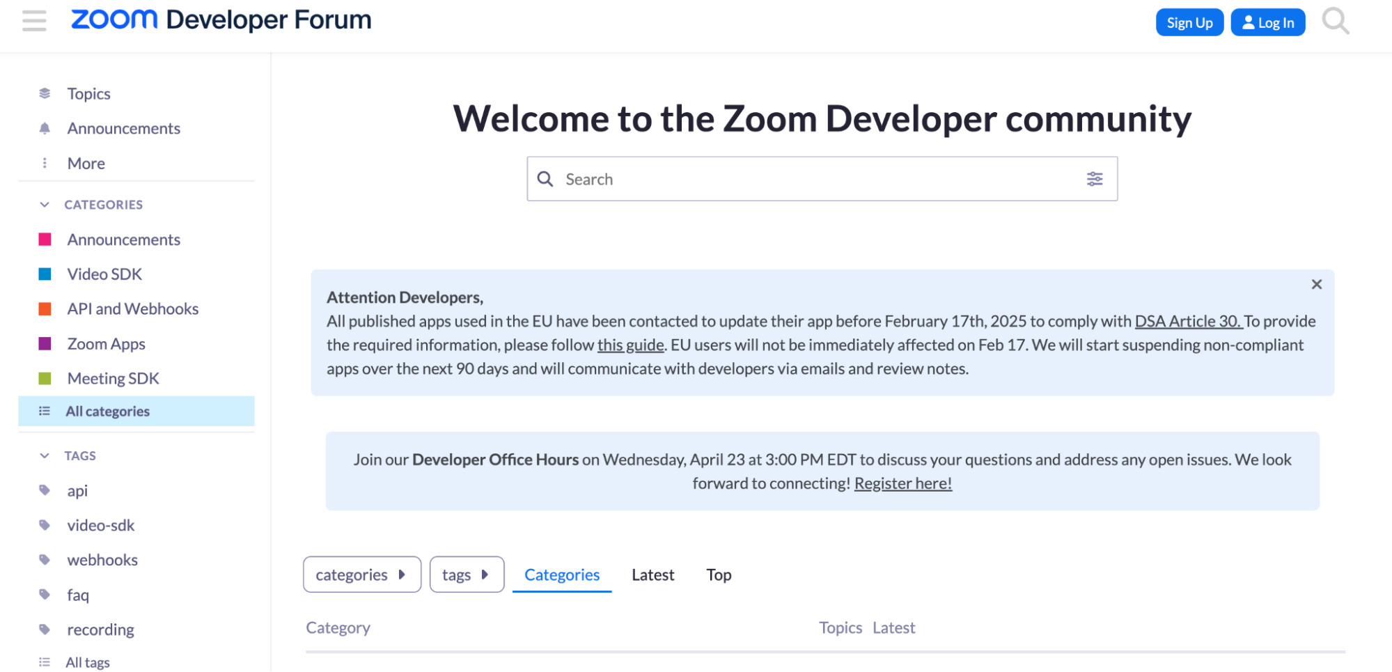Image resolution: width=1392 pixels, height=672 pixels.
Task: Focus the main Search input field
Action: point(822,179)
